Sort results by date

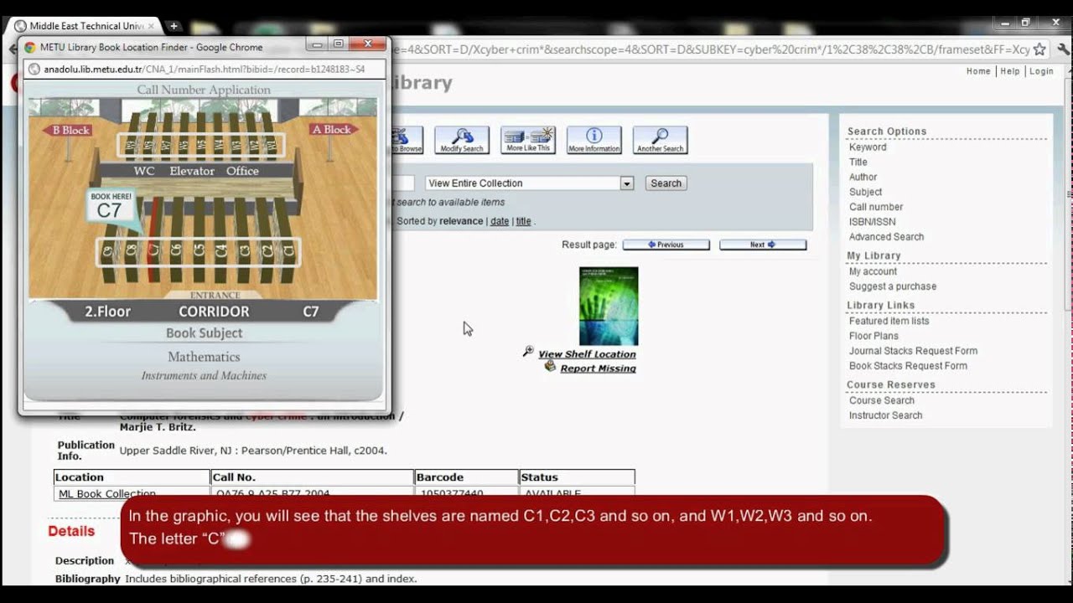pos(500,221)
